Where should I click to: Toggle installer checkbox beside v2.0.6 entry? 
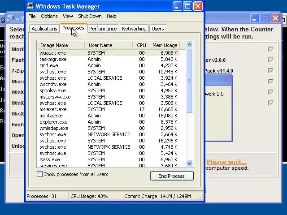(271, 60)
